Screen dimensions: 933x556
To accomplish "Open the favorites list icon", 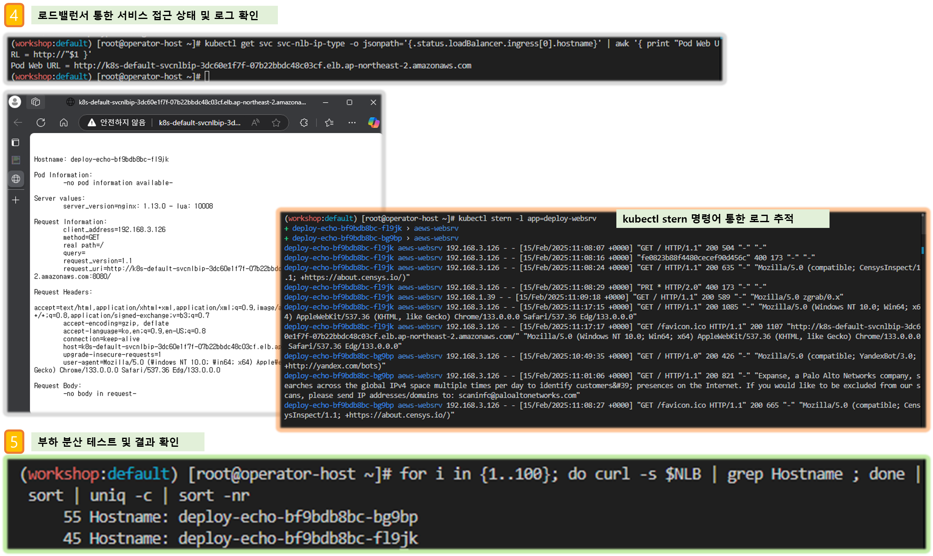I will coord(329,122).
